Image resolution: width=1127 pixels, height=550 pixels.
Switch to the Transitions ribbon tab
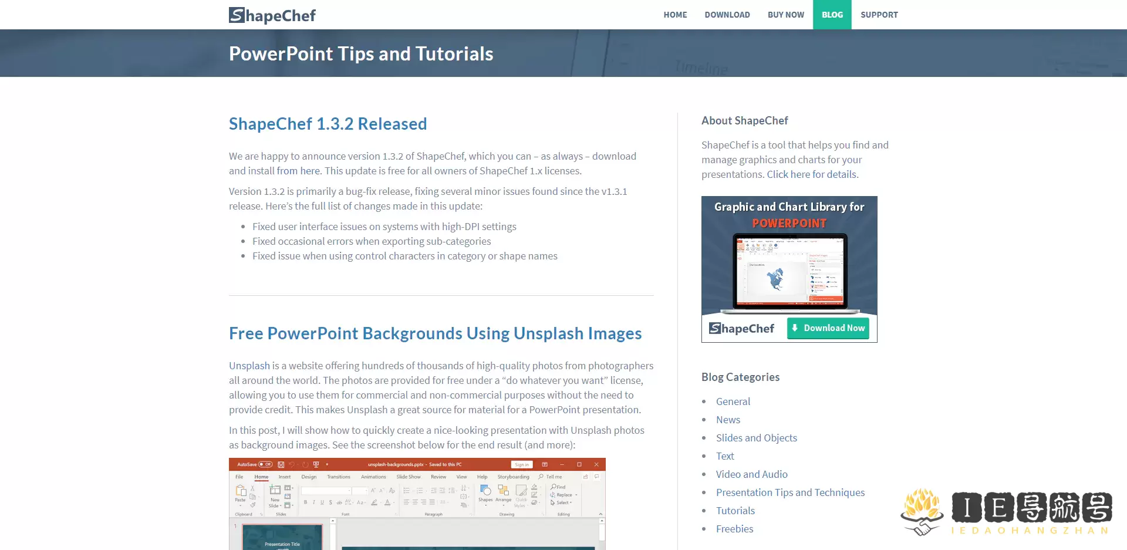point(339,477)
